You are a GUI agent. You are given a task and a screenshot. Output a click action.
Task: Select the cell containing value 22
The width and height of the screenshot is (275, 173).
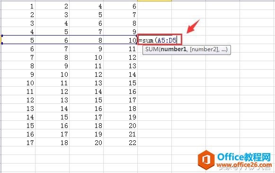pos(121,142)
